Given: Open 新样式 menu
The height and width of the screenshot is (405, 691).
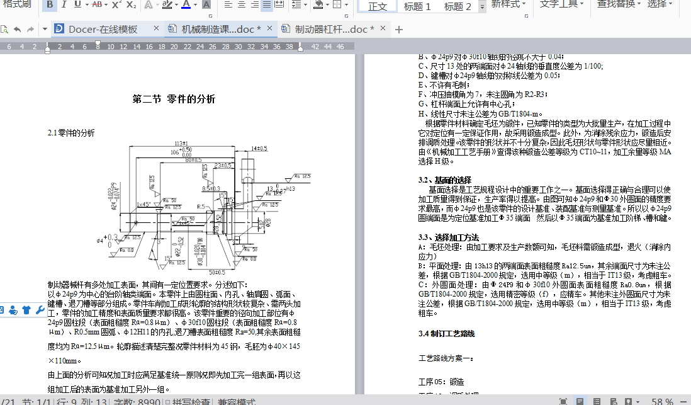Looking at the screenshot, I should point(508,4).
